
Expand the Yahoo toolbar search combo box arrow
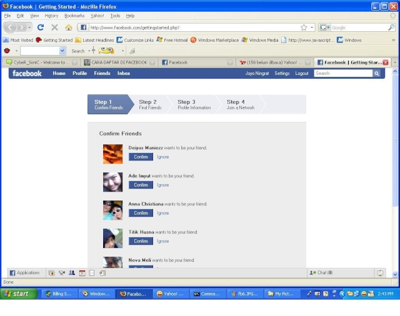pos(62,51)
